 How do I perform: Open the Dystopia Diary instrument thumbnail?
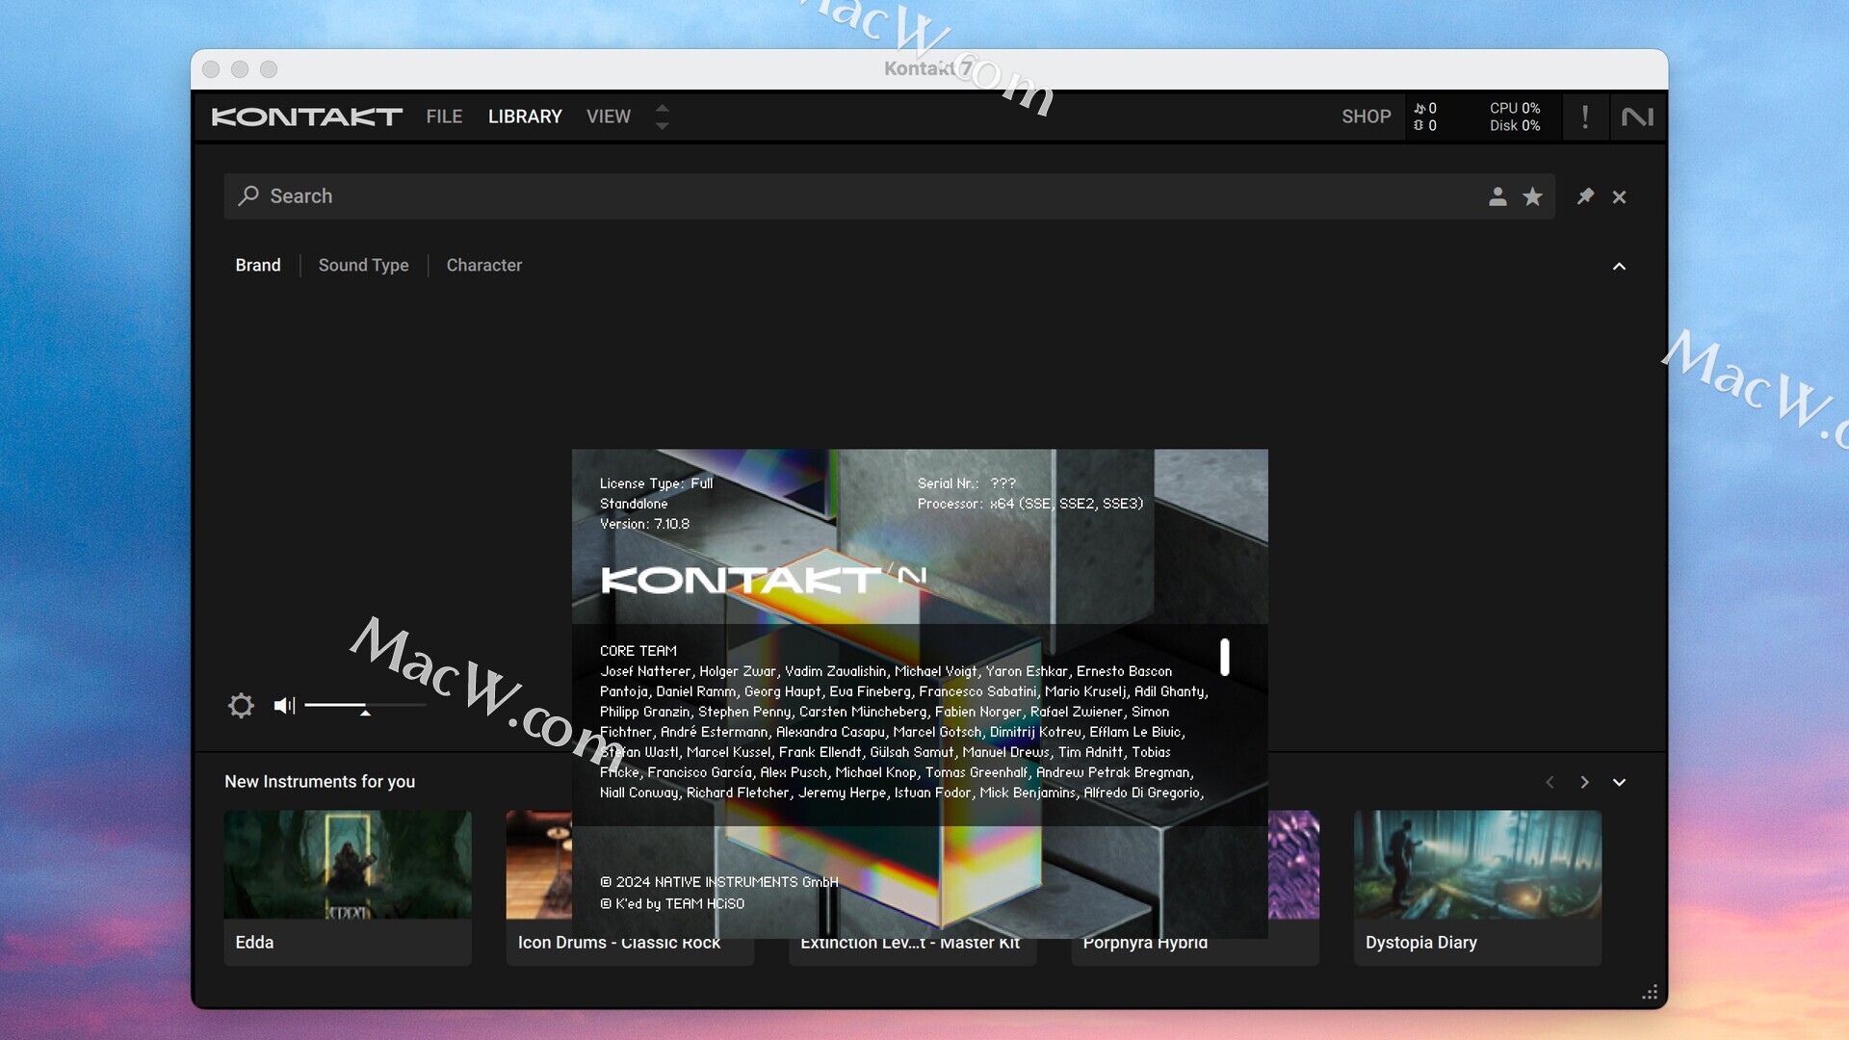coord(1477,864)
